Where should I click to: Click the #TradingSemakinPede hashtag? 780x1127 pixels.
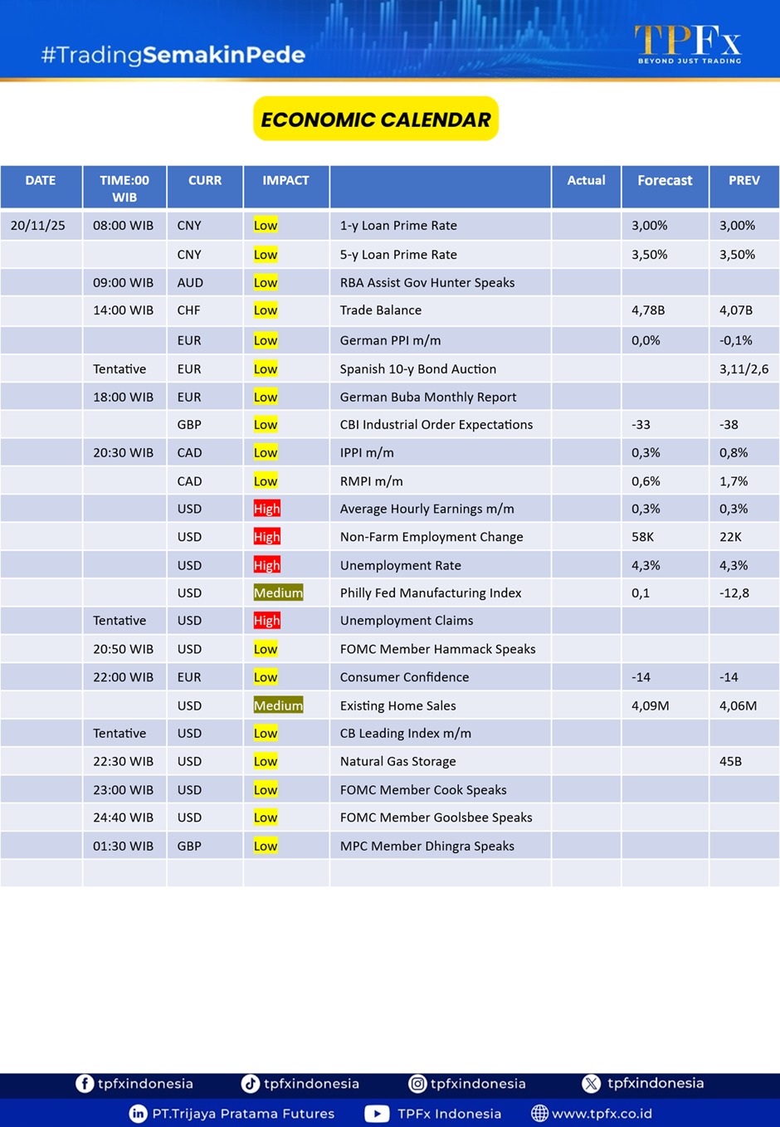[x=173, y=56]
